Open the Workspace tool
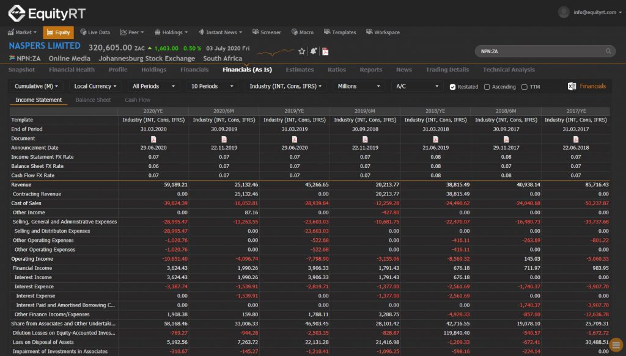The height and width of the screenshot is (356, 626). tap(383, 32)
